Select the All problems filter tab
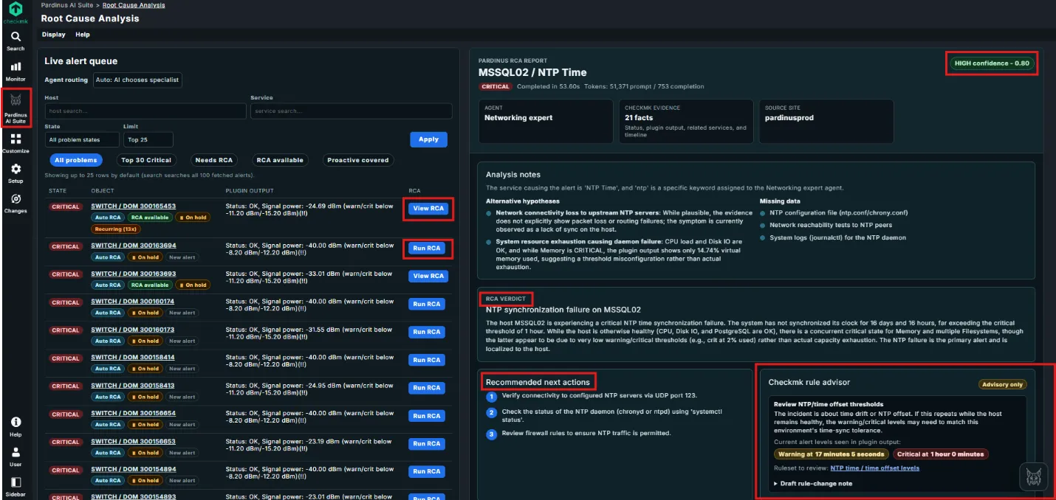 click(x=76, y=160)
